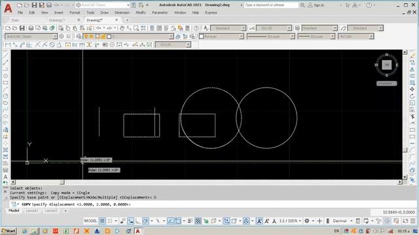
Task: Toggle Object Snap Tracking in the status bar
Action: 170,221
